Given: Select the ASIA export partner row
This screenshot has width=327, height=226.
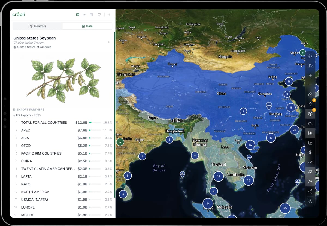Looking at the screenshot, I should pyautogui.click(x=63, y=138).
